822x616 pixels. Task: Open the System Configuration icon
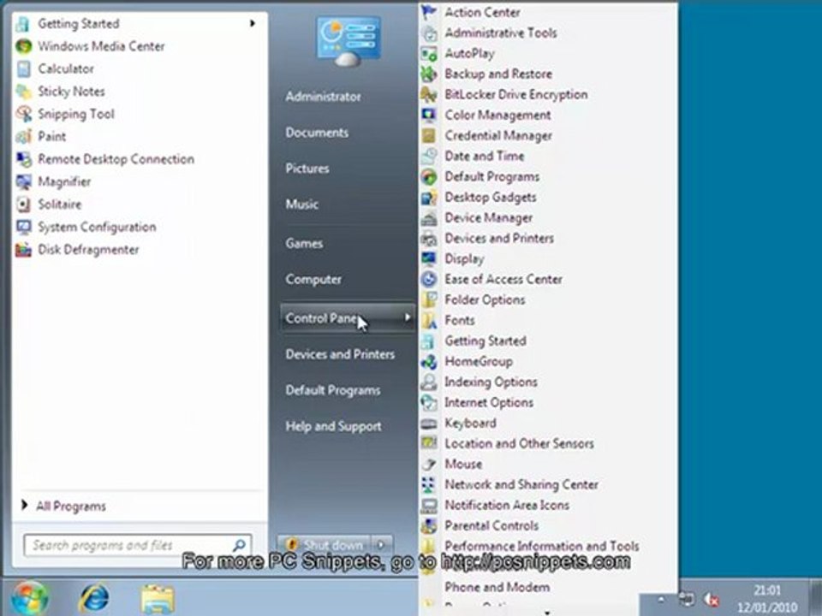[24, 227]
